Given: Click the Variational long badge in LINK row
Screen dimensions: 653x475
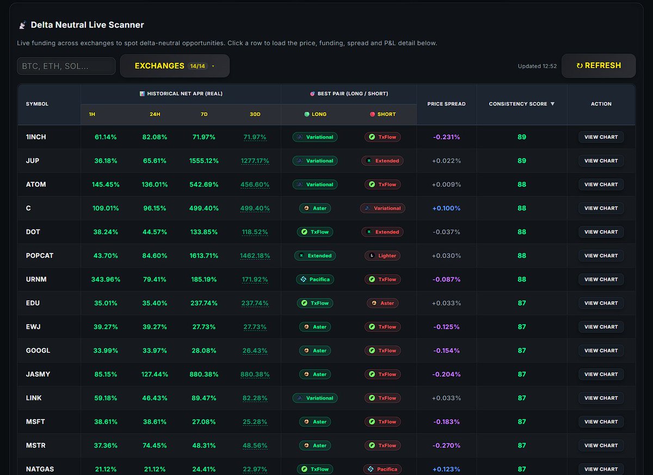Looking at the screenshot, I should pos(315,398).
